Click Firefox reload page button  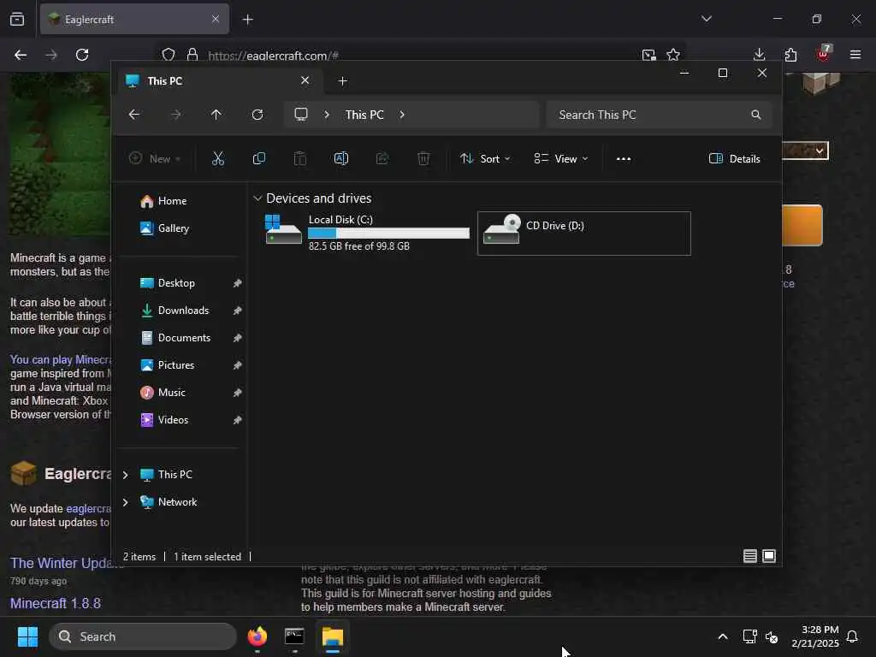click(82, 55)
